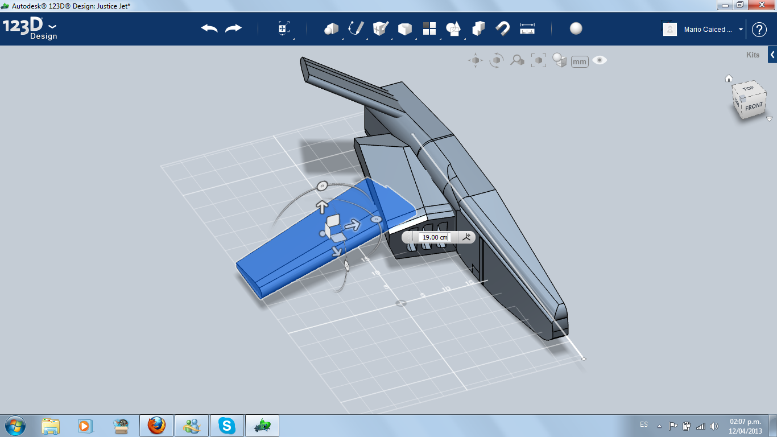777x437 pixels.
Task: Click the top rotation handle on manipulator
Action: pyautogui.click(x=321, y=185)
